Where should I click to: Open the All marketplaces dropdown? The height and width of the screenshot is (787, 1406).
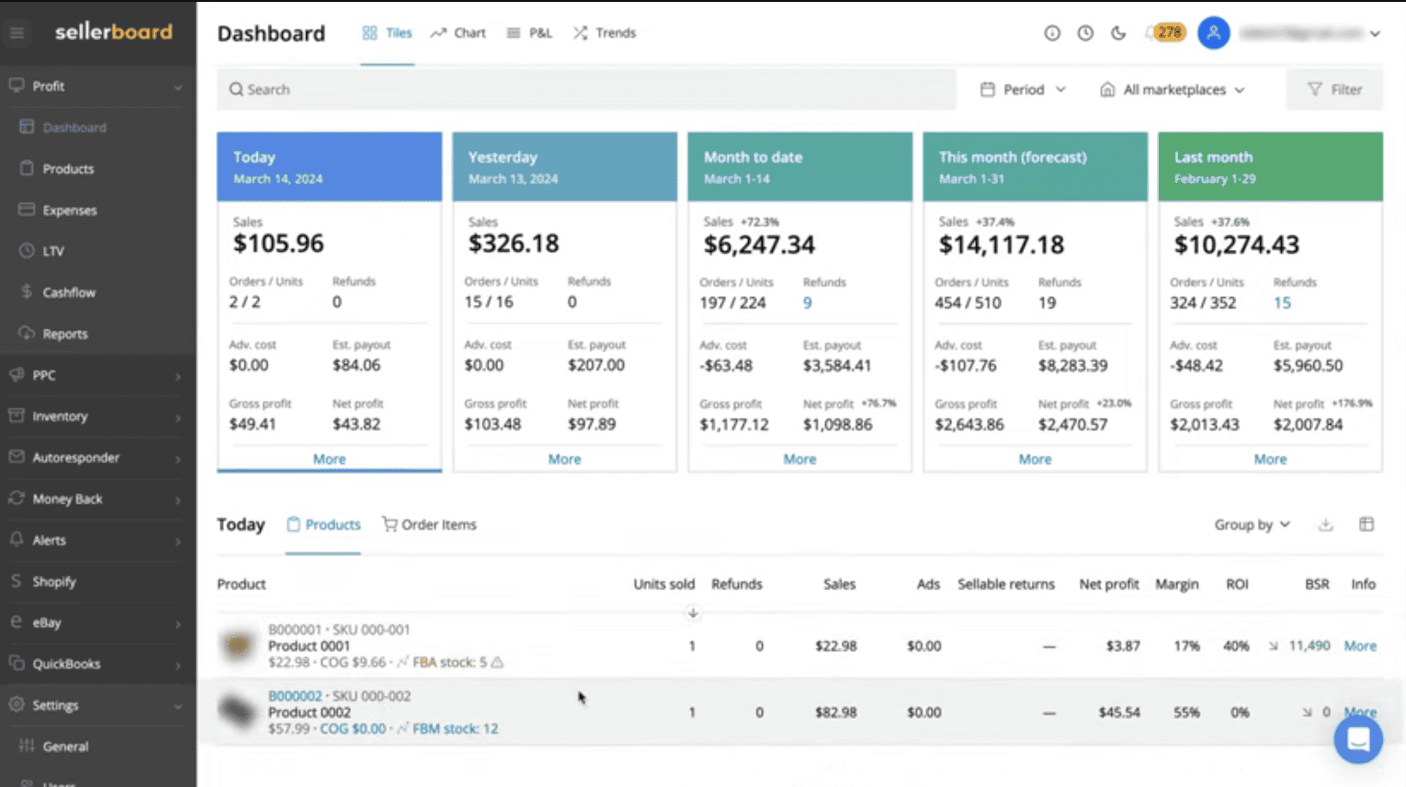(1174, 89)
